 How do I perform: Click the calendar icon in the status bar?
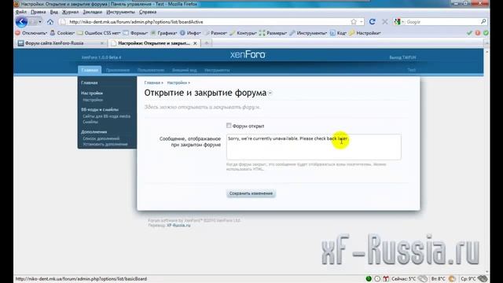click(x=386, y=279)
